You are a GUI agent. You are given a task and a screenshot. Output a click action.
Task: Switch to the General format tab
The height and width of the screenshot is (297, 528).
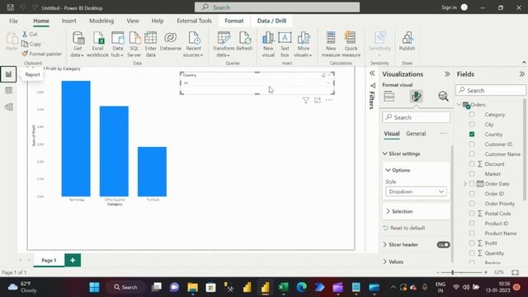416,134
